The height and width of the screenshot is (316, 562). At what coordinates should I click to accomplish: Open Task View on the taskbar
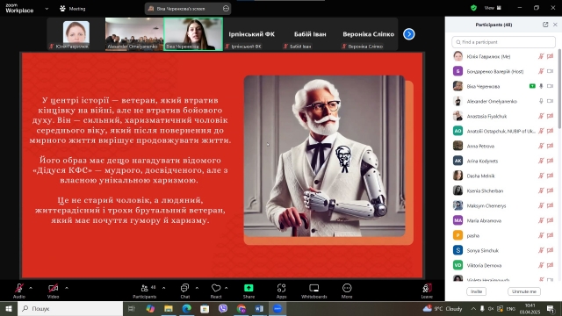click(x=132, y=308)
